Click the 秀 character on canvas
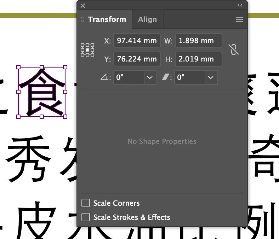279x239 pixels. (x=28, y=159)
